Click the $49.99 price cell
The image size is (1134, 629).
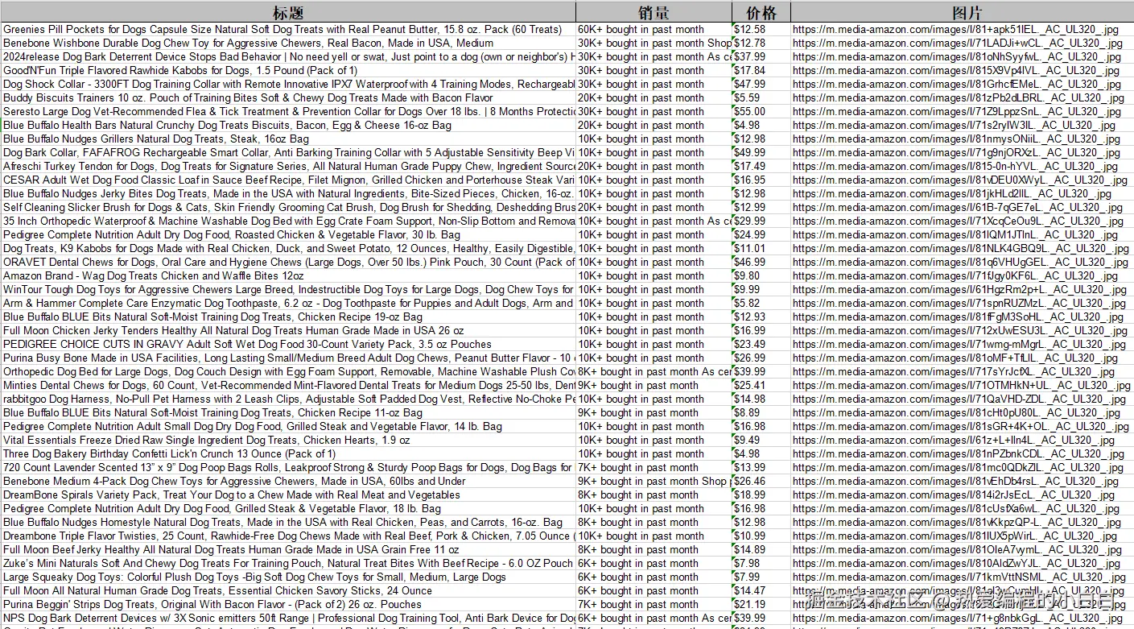pos(761,153)
